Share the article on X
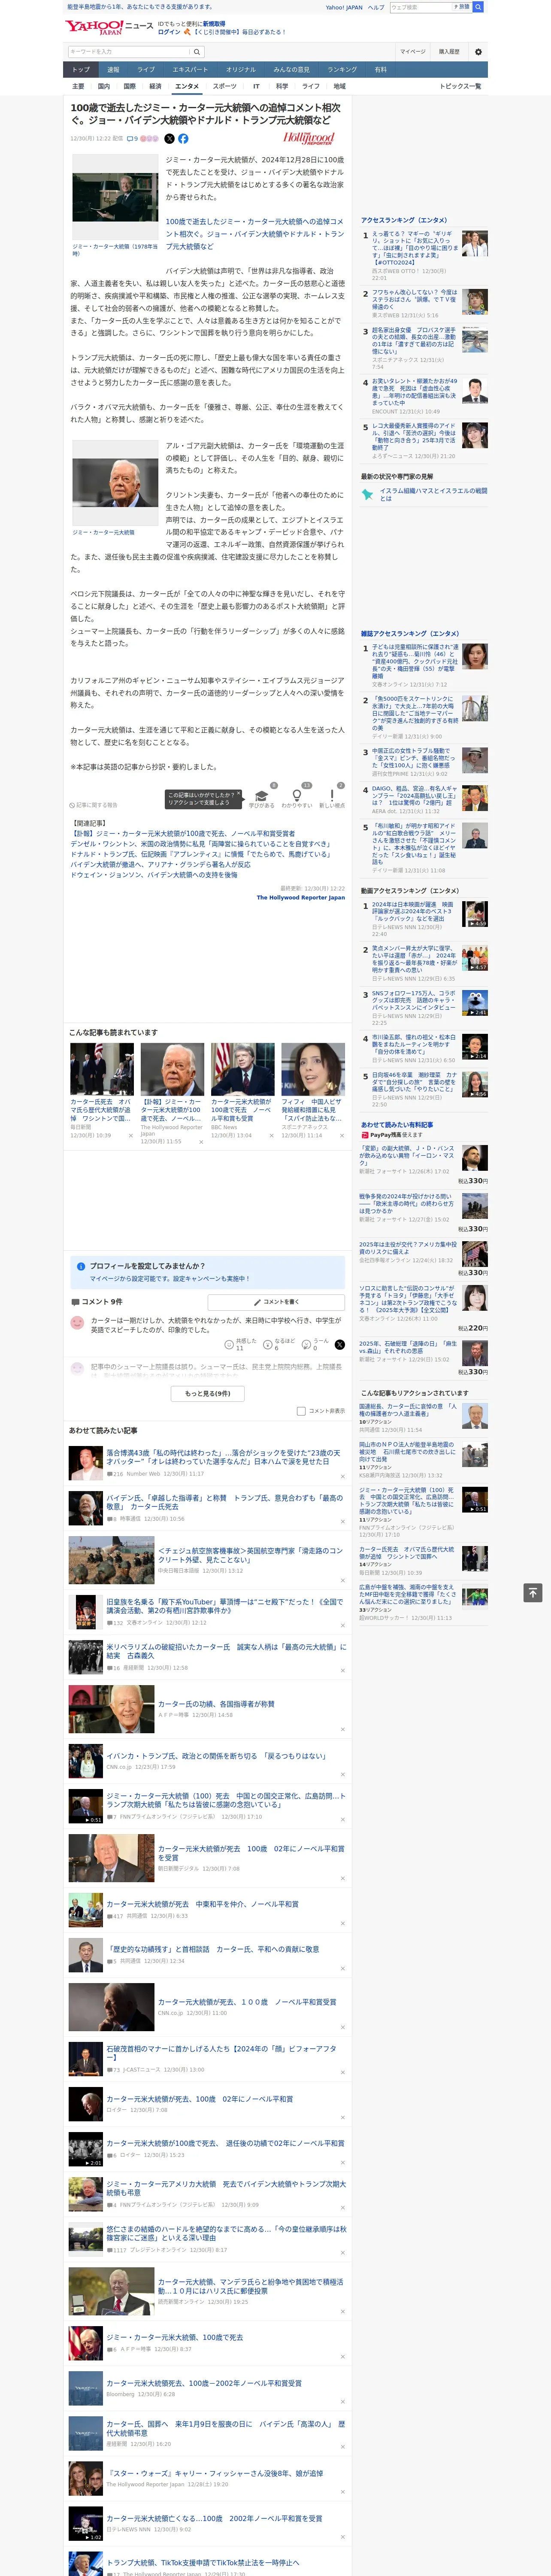The image size is (551, 2576). (169, 139)
